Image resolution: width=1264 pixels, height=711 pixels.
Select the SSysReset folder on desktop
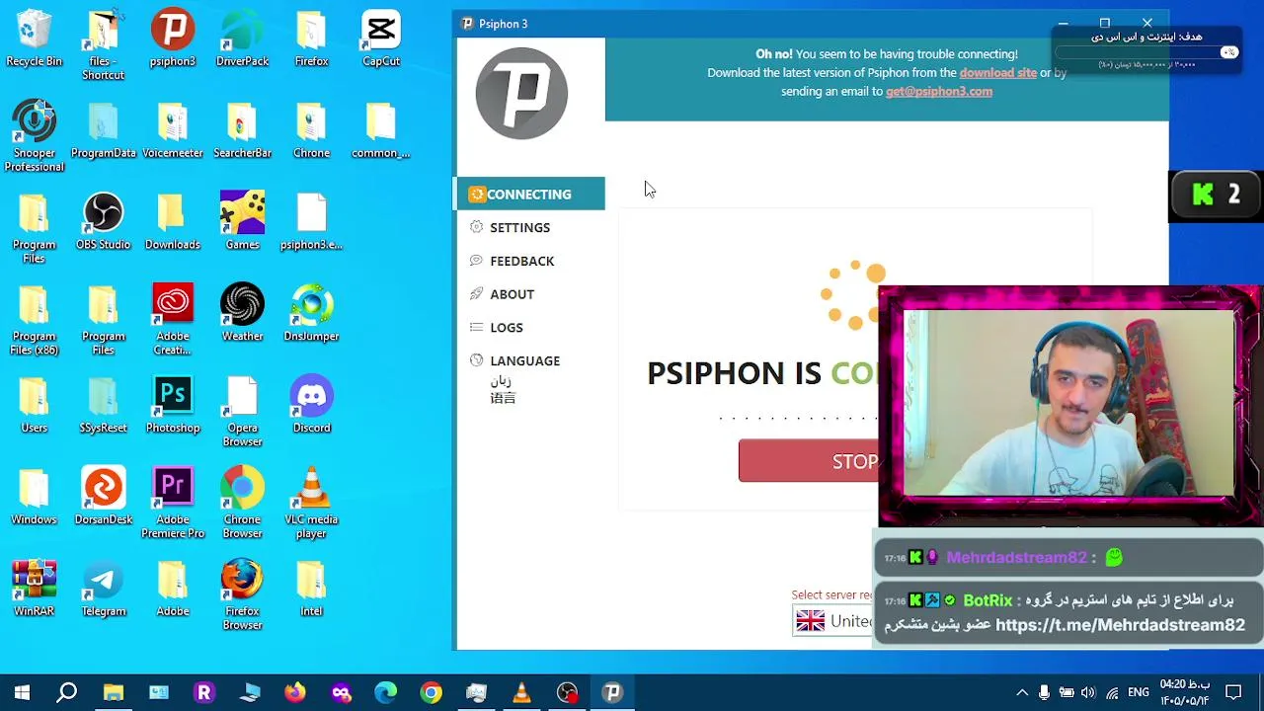click(x=104, y=406)
